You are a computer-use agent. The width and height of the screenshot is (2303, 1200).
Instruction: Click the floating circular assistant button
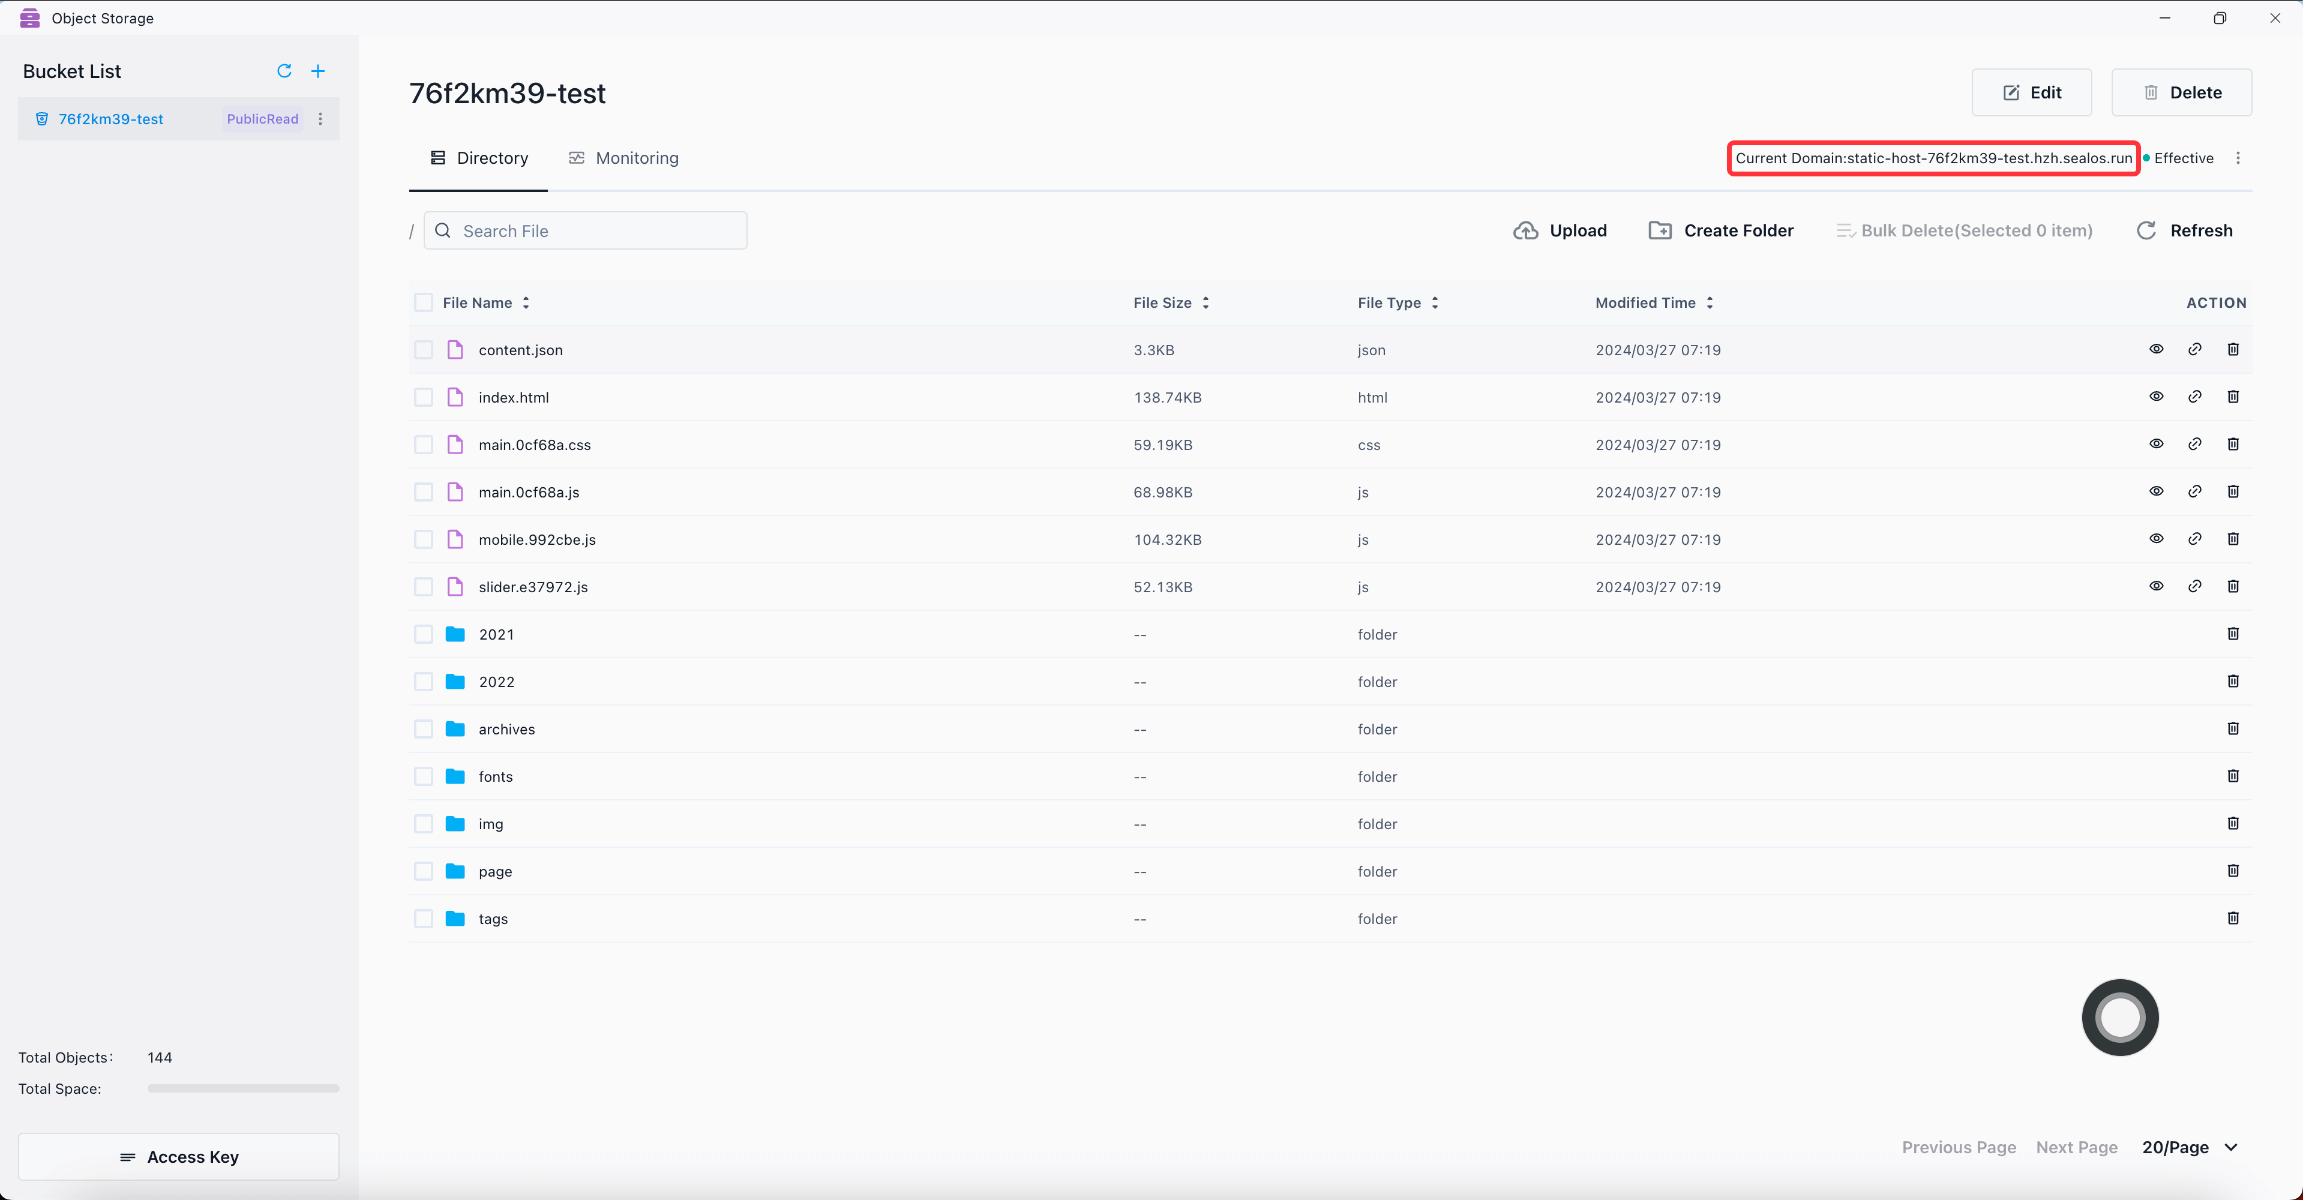point(2121,1018)
